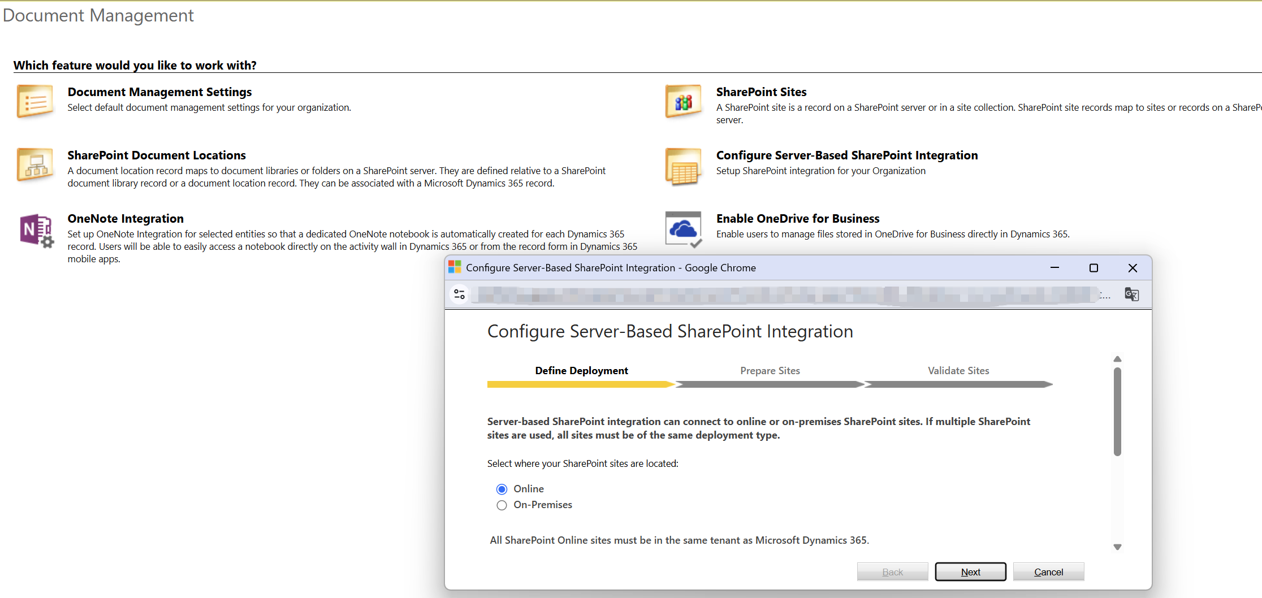This screenshot has height=598, width=1262.
Task: Click the Enable OneDrive for Business icon
Action: pos(684,229)
